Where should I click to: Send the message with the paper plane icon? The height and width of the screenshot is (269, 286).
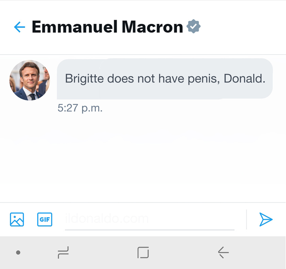click(x=266, y=220)
